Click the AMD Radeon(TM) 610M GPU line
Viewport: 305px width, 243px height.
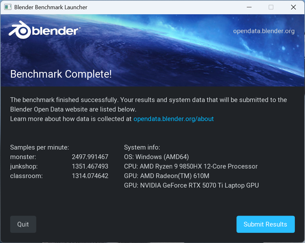tap(167, 176)
